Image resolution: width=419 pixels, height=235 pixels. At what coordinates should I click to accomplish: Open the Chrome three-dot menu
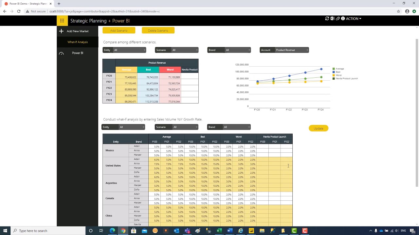pos(414,11)
